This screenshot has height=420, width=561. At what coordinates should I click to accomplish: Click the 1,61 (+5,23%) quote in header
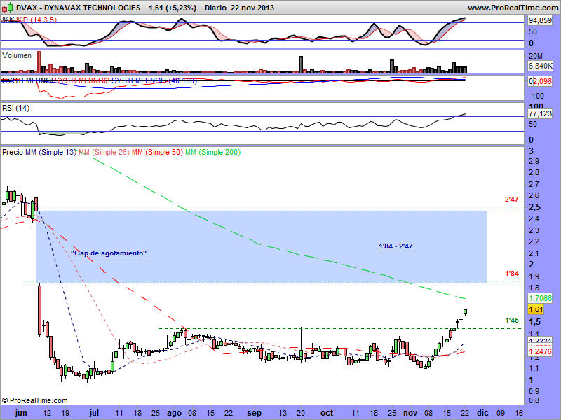173,8
